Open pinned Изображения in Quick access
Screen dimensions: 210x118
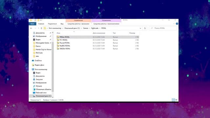coord(41,36)
